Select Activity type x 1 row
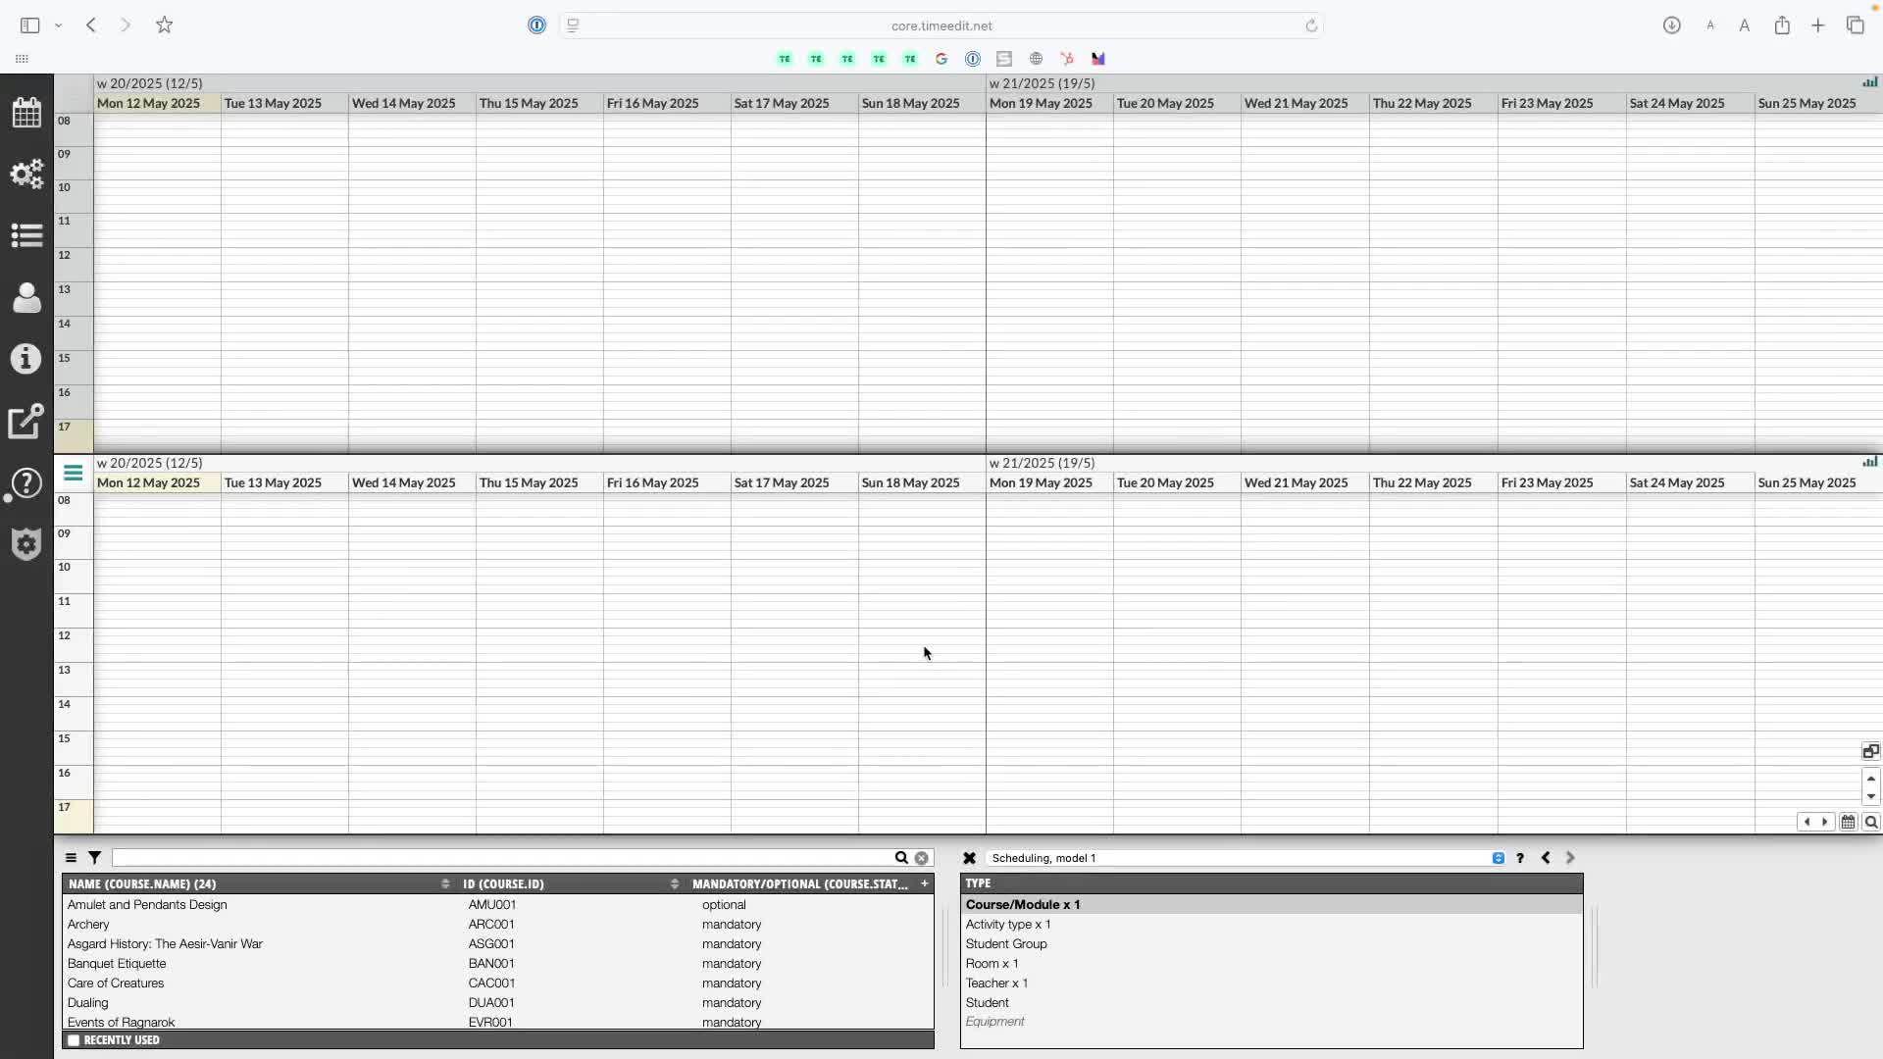 1008,925
